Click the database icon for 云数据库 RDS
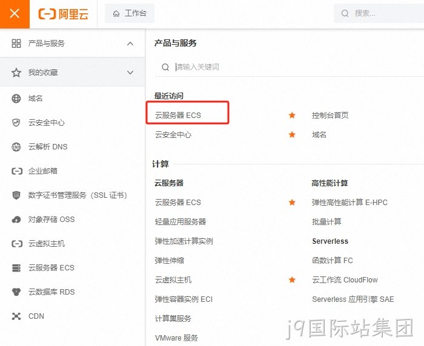424x346 pixels. [16, 292]
